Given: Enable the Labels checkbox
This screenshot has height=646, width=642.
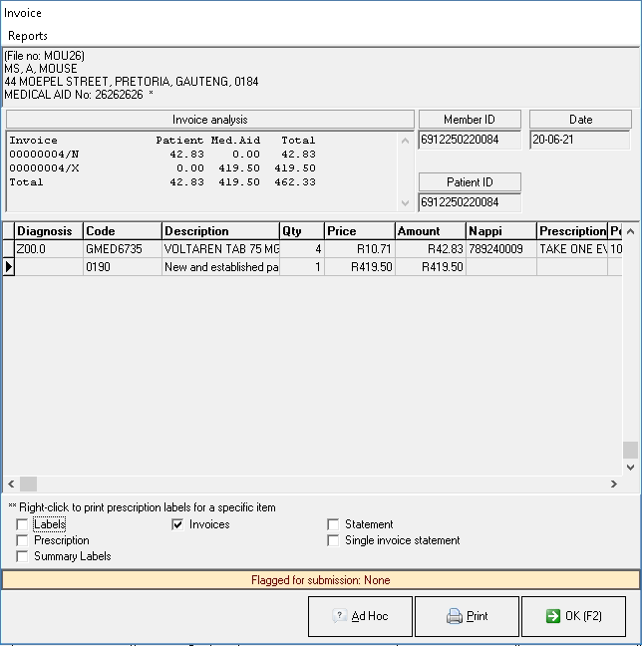Looking at the screenshot, I should pos(22,524).
